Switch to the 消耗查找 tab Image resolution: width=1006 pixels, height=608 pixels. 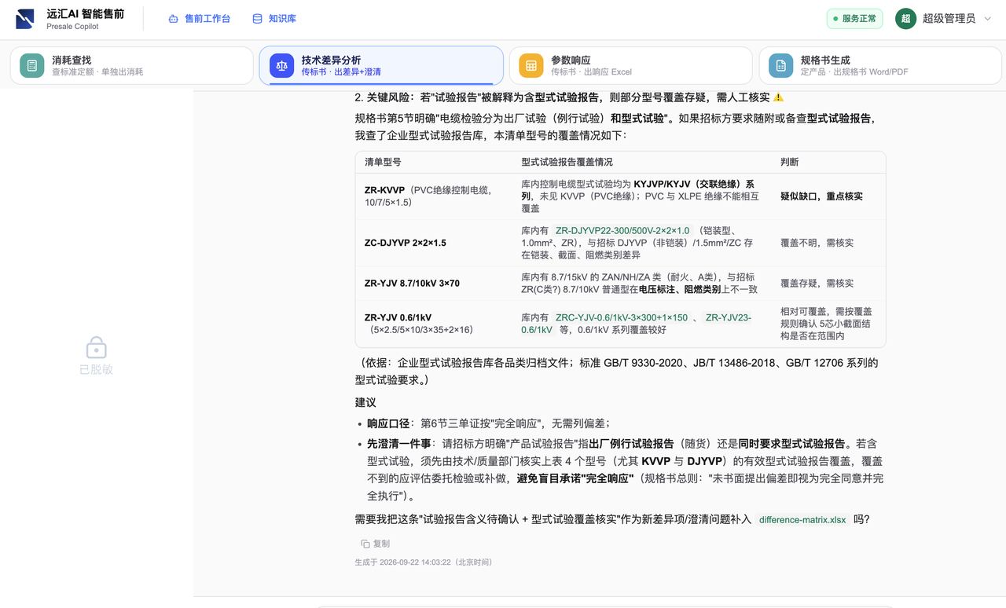tap(131, 66)
